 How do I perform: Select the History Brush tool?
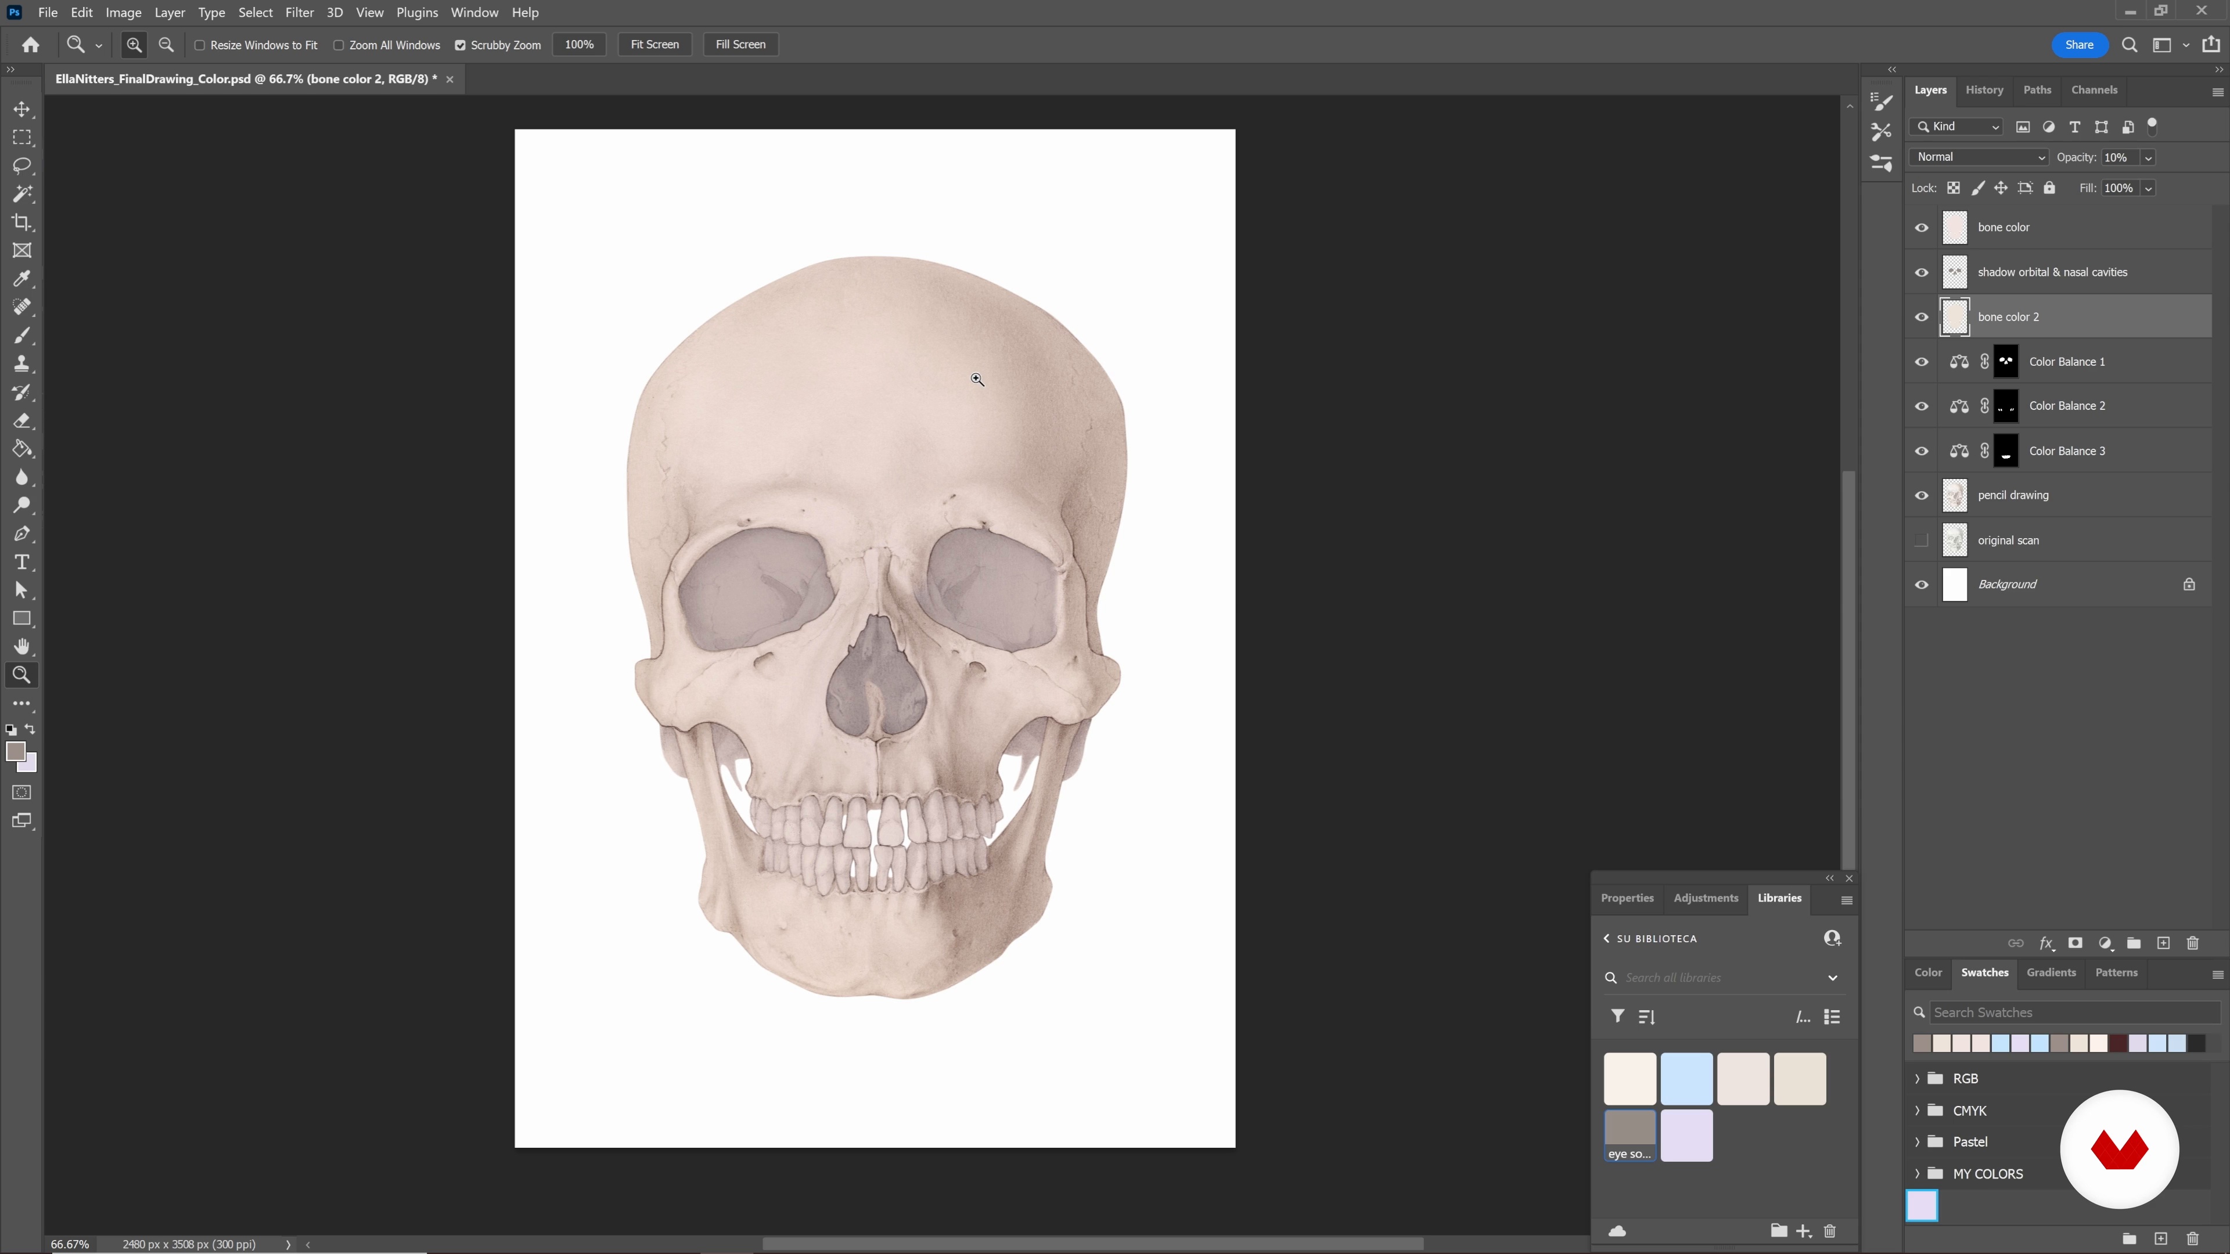[x=21, y=392]
